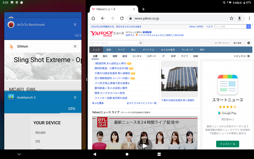
Task: Dismiss Geekbench 5 from recents
Action: click(x=75, y=97)
